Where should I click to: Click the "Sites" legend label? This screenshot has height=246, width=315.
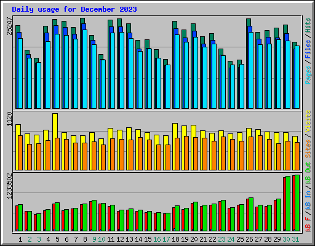tap(308, 149)
